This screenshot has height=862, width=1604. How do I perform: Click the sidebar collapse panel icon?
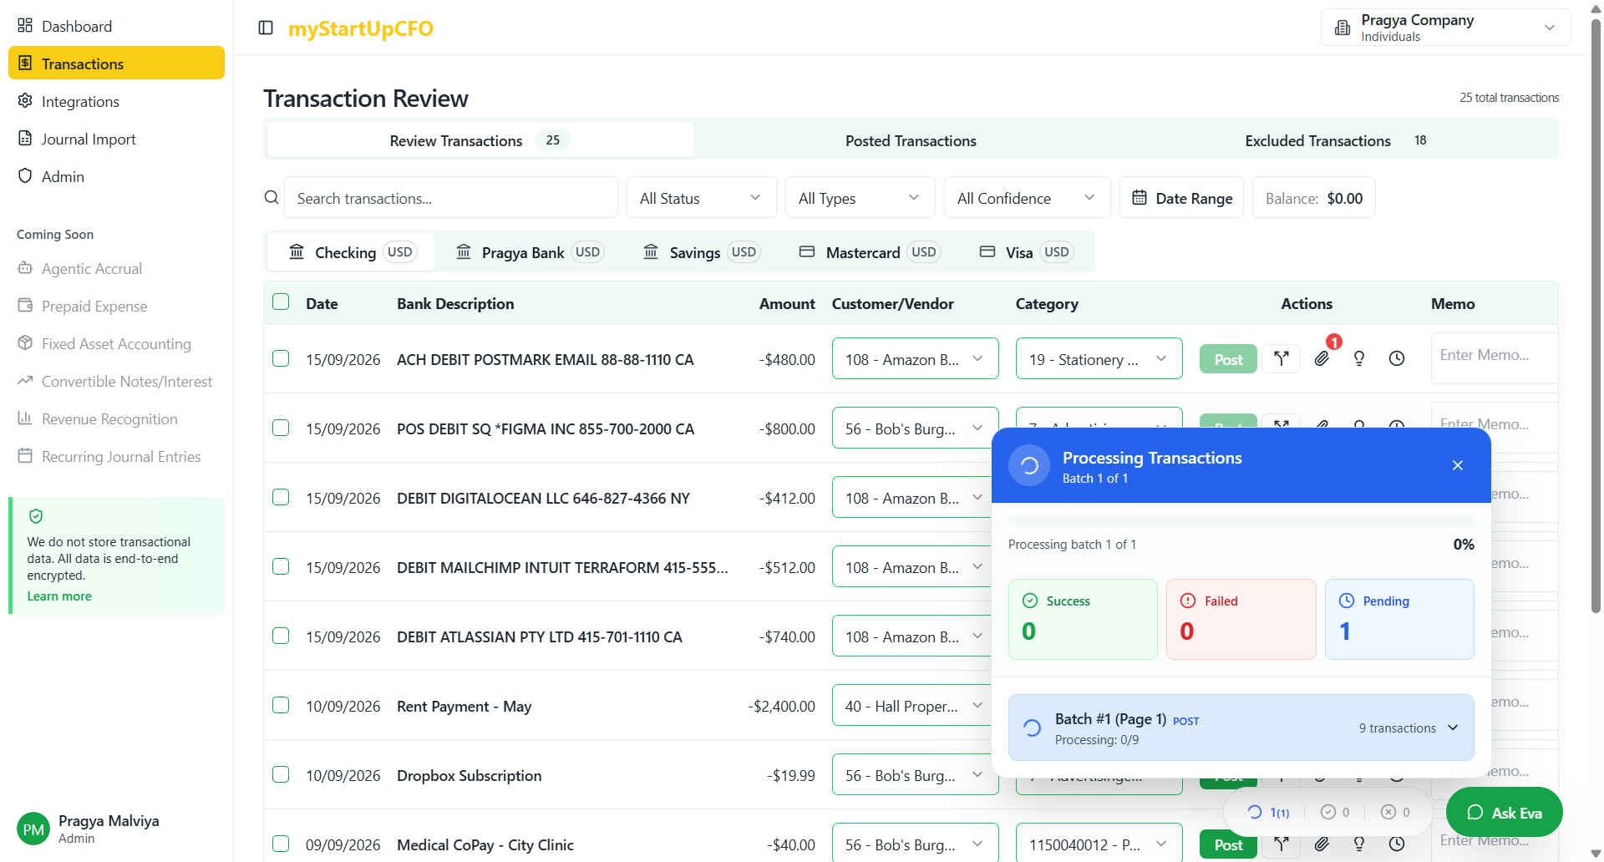tap(266, 28)
